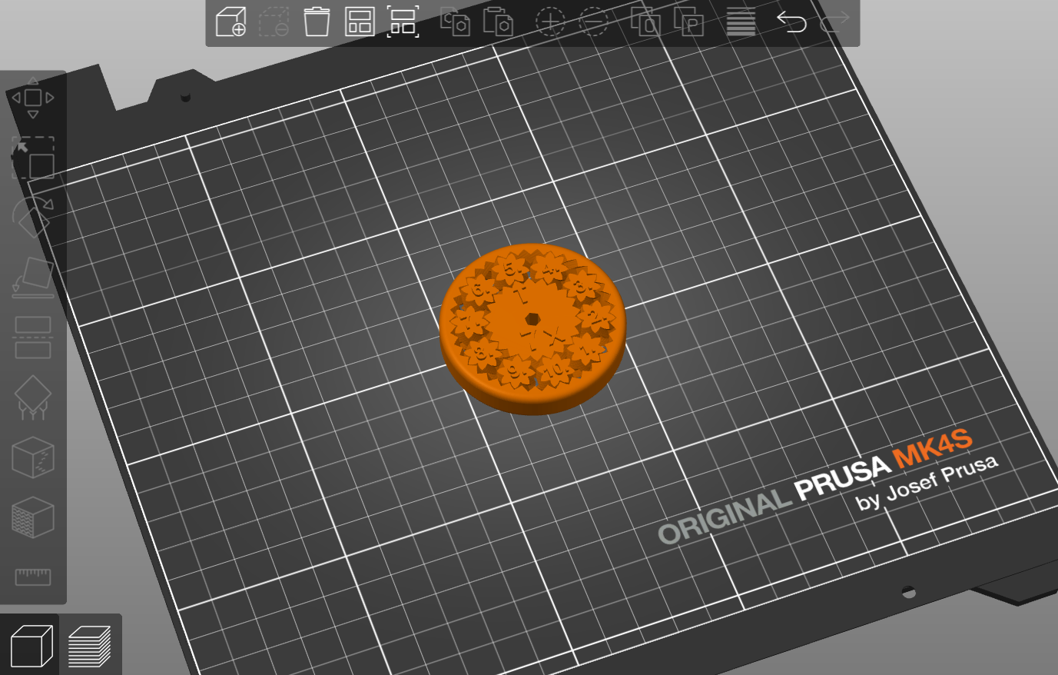
Task: Add an instance with the plus icon
Action: (550, 22)
